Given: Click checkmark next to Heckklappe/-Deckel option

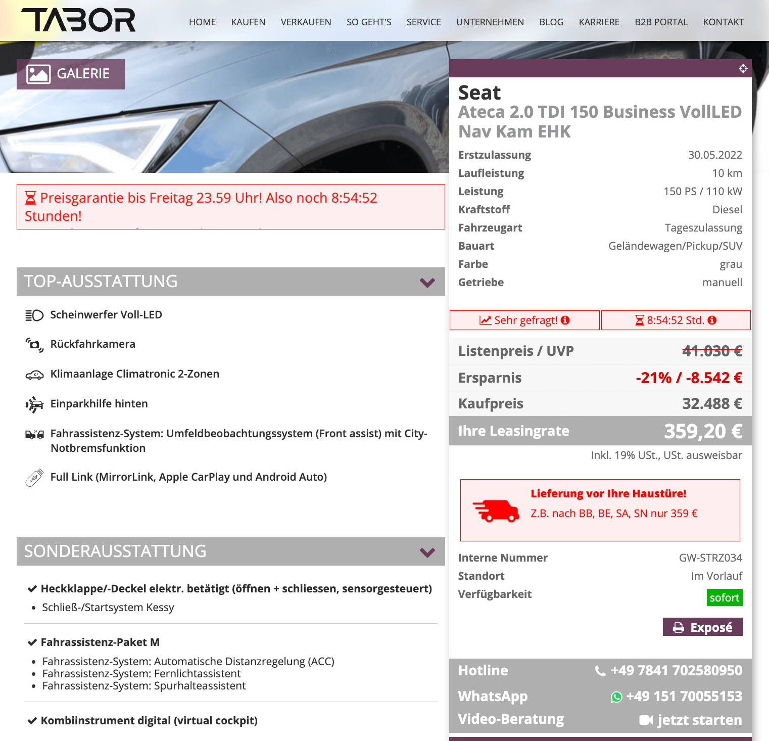Looking at the screenshot, I should click(x=32, y=588).
